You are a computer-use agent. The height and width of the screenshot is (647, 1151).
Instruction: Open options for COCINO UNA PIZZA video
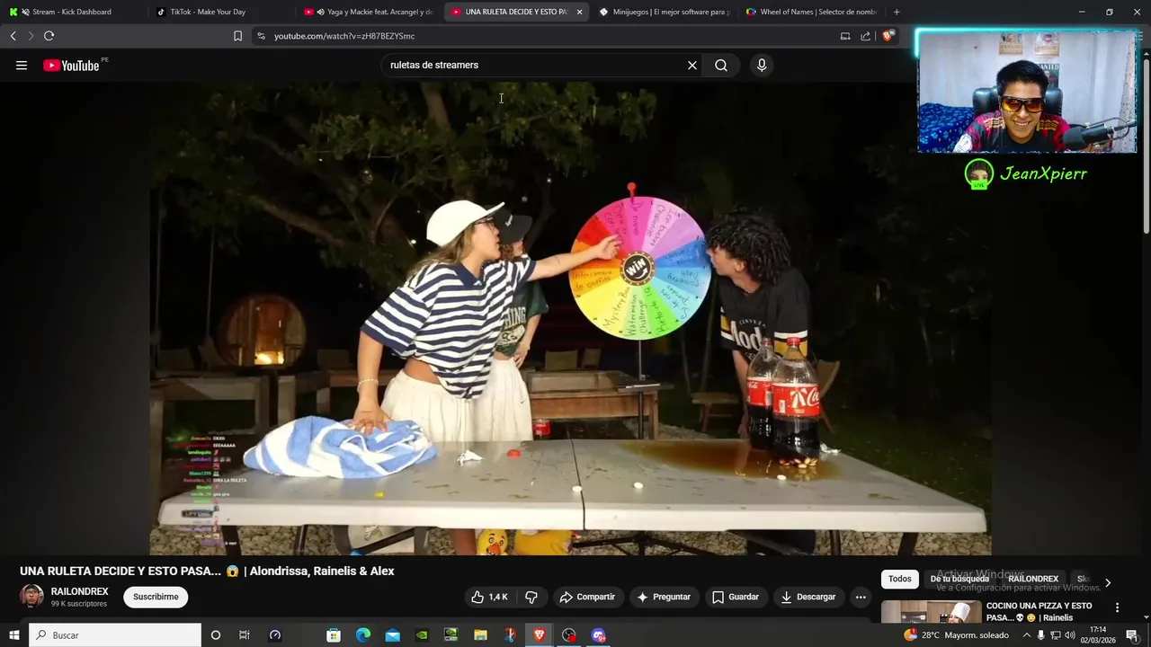[1117, 607]
